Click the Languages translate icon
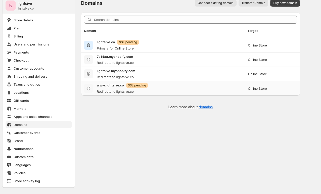 click(9, 165)
